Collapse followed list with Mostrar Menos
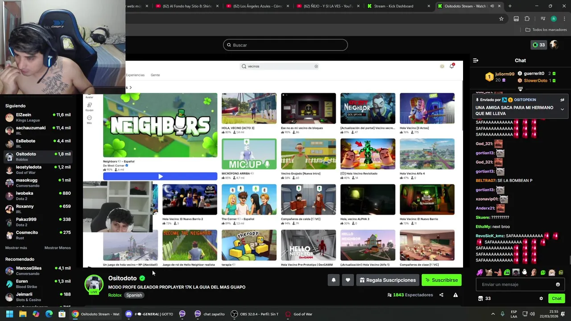 58,248
